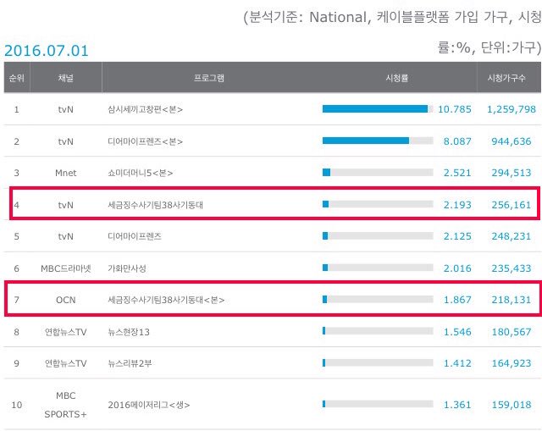Click household count 1,259,798
542x431 pixels.
[x=512, y=109]
